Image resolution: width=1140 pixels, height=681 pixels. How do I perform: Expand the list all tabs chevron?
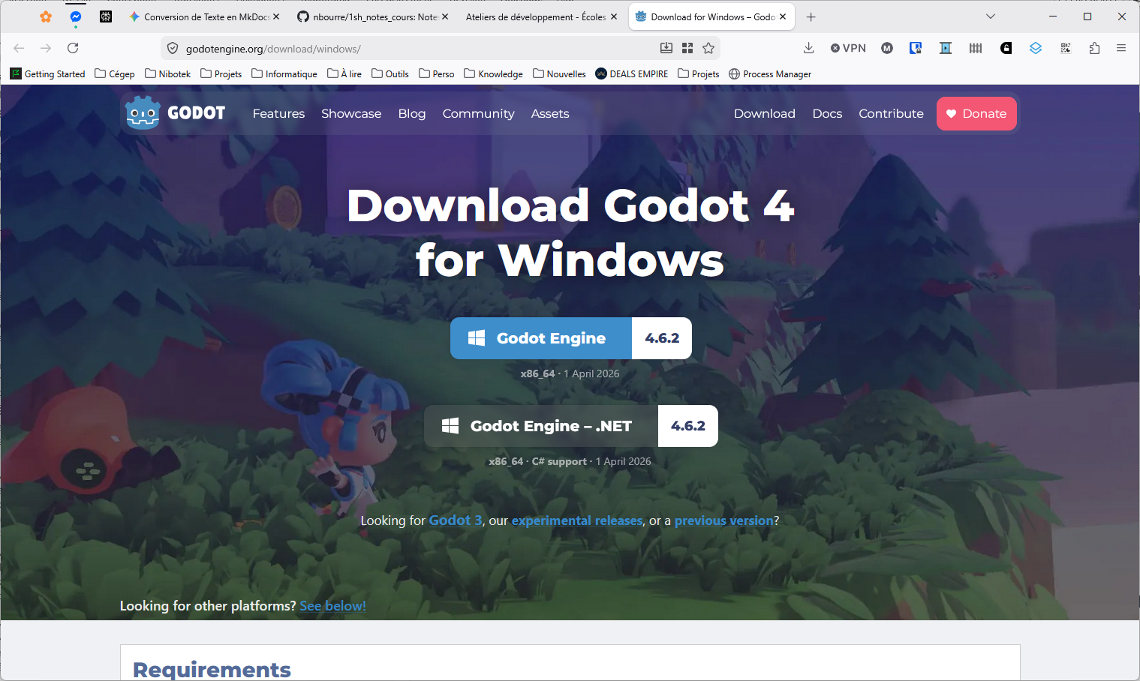pyautogui.click(x=991, y=16)
